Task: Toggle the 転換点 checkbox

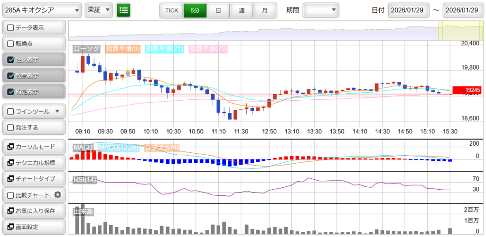Action: [10, 44]
